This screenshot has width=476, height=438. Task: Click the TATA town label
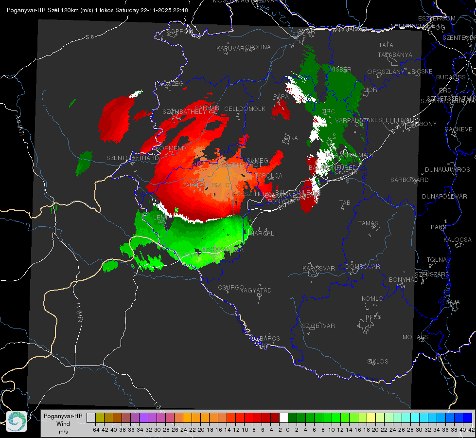(x=386, y=45)
